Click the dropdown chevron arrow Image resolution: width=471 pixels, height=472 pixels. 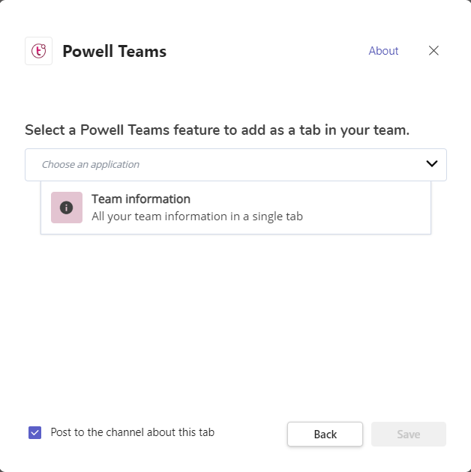coord(432,164)
